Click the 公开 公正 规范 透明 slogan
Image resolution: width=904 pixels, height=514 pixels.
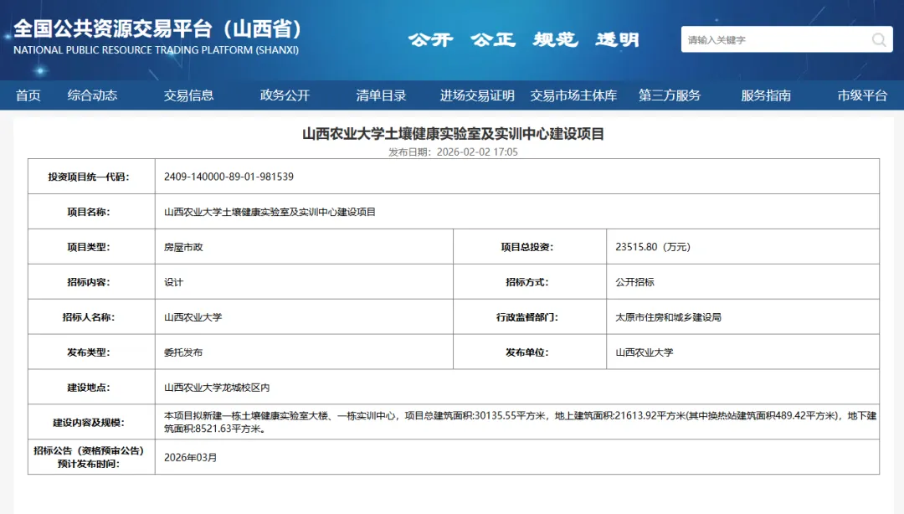[524, 40]
